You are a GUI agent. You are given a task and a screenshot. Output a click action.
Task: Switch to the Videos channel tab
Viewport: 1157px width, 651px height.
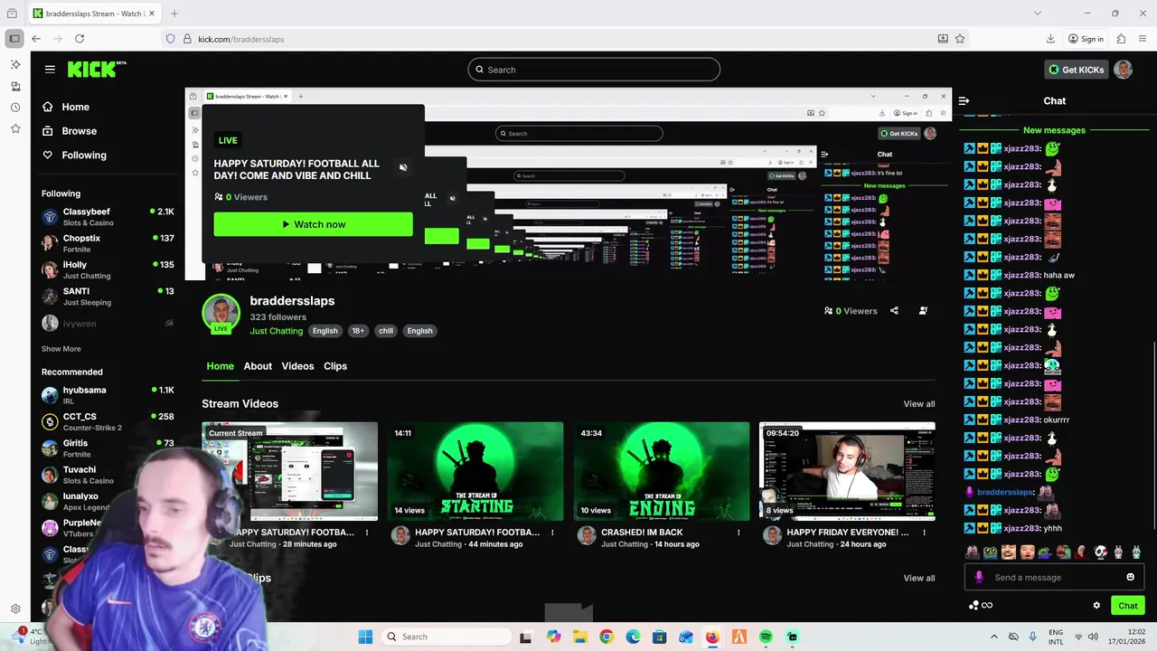(x=297, y=366)
